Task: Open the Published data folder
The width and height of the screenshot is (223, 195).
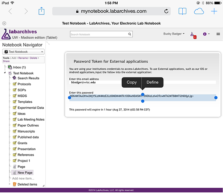Action: pos(28,137)
